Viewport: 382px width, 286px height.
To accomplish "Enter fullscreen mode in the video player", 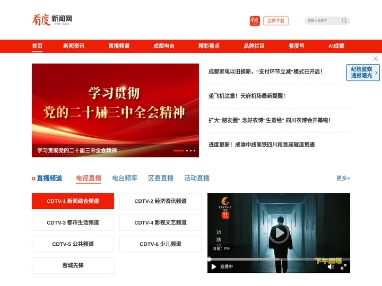I will (x=343, y=267).
